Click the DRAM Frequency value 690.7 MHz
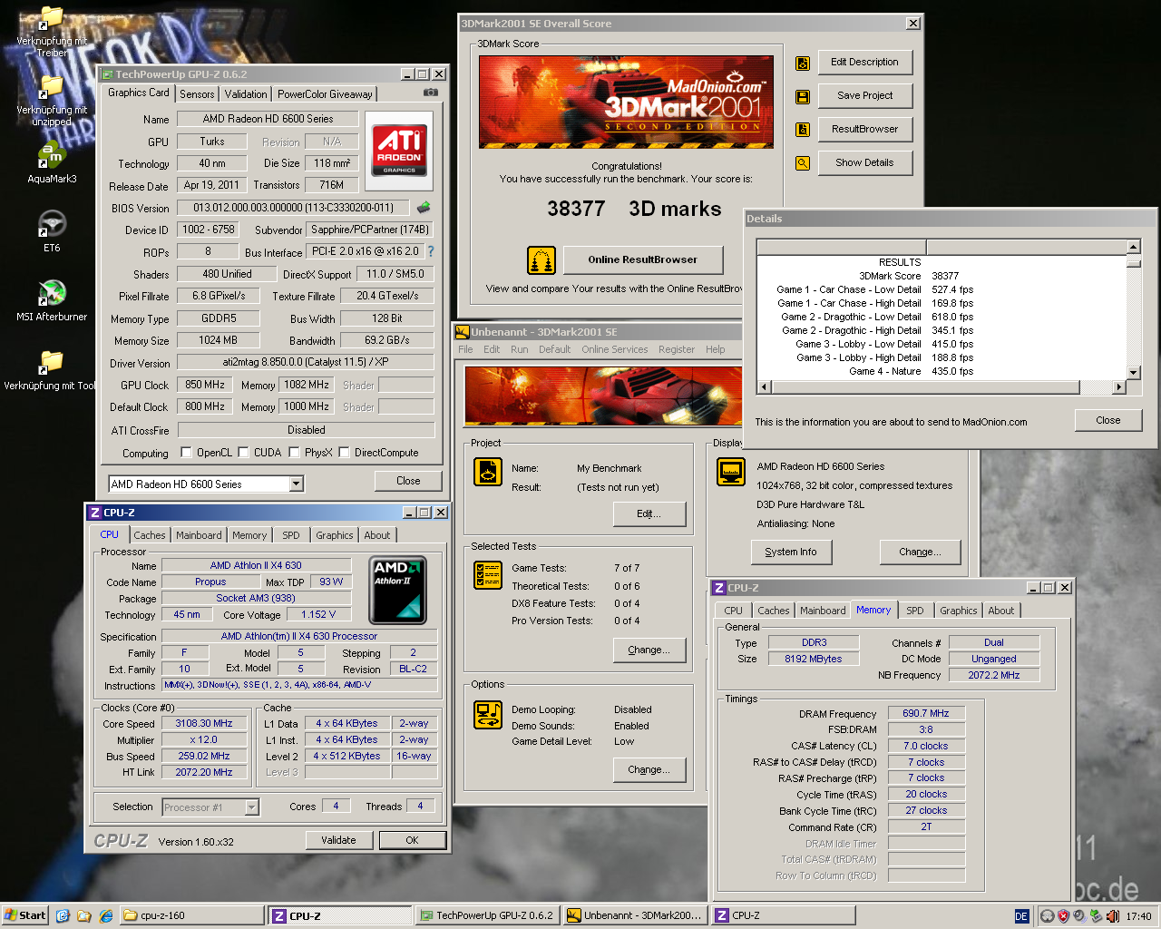The width and height of the screenshot is (1161, 929). [x=925, y=713]
